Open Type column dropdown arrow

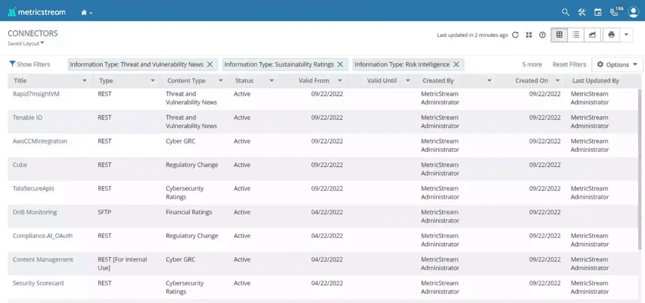[x=153, y=81]
